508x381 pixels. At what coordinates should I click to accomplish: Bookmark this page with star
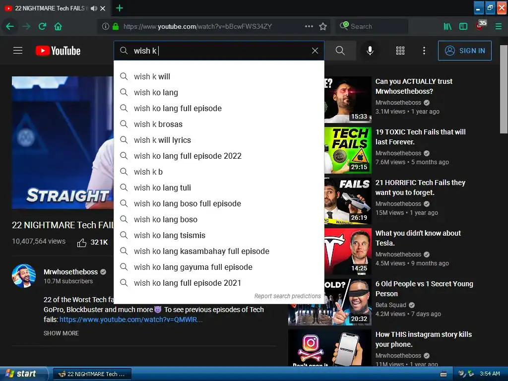point(322,26)
